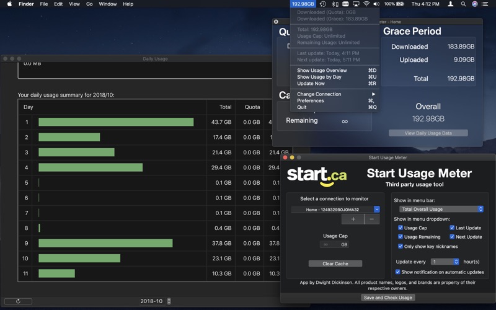Image resolution: width=496 pixels, height=310 pixels.
Task: Open Preferences from the dropdown menu
Action: click(335, 100)
